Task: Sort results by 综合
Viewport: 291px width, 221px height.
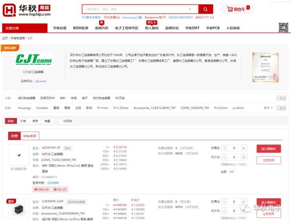Action: point(11,121)
